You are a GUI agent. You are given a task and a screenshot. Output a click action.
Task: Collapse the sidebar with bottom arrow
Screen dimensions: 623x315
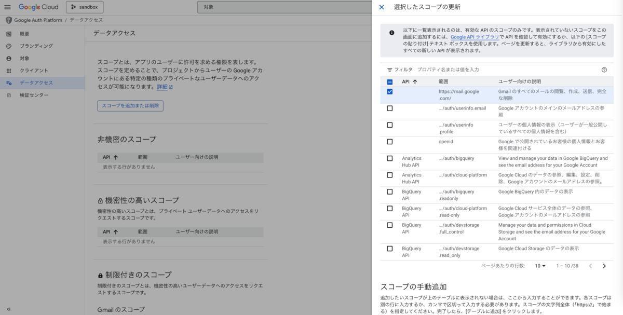[x=9, y=309]
